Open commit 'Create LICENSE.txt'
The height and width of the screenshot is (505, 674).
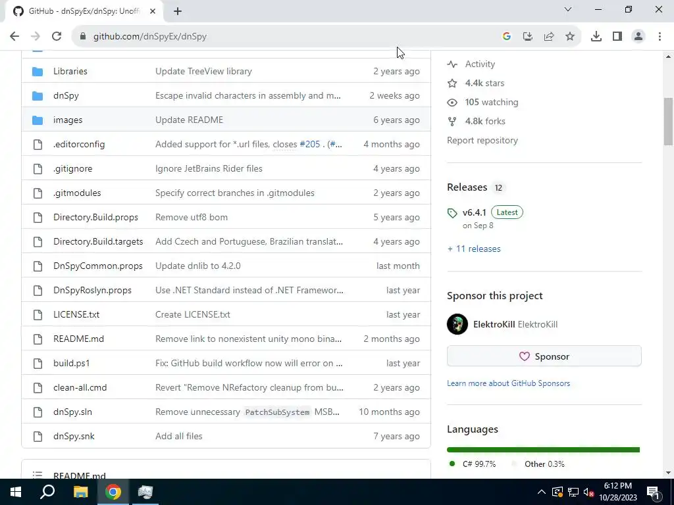click(193, 314)
